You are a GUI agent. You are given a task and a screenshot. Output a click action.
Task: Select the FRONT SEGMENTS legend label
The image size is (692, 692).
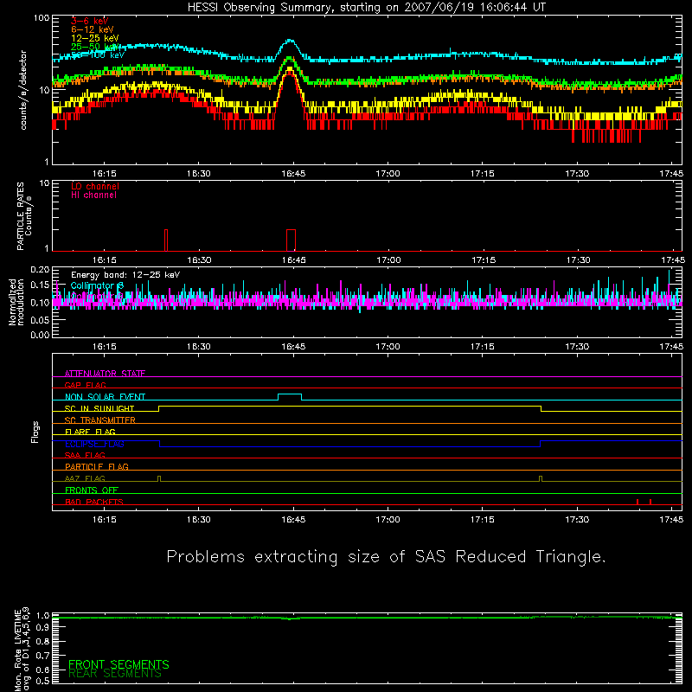click(x=119, y=664)
